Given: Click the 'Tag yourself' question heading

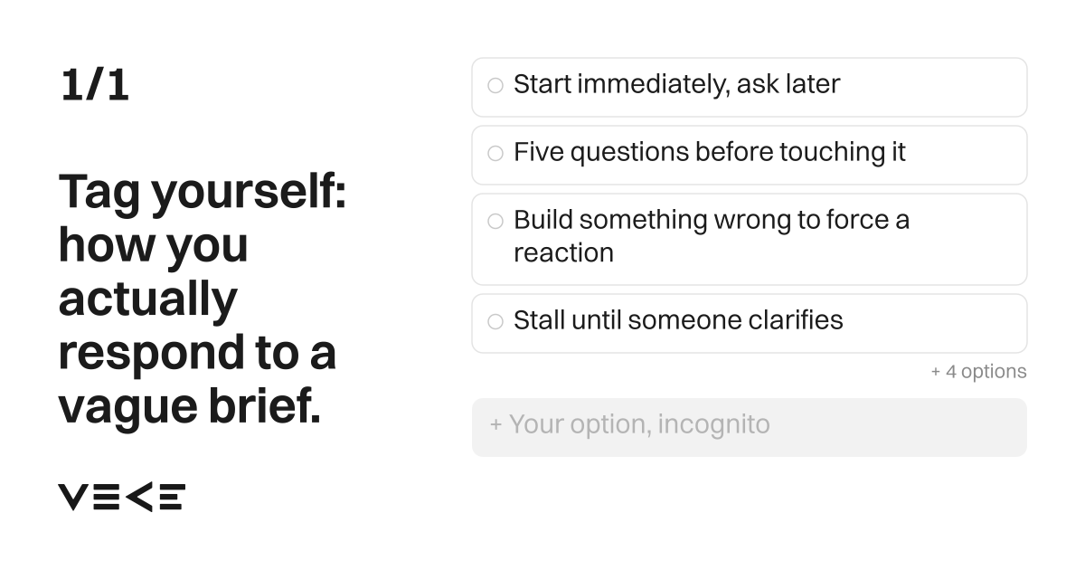Looking at the screenshot, I should (203, 301).
